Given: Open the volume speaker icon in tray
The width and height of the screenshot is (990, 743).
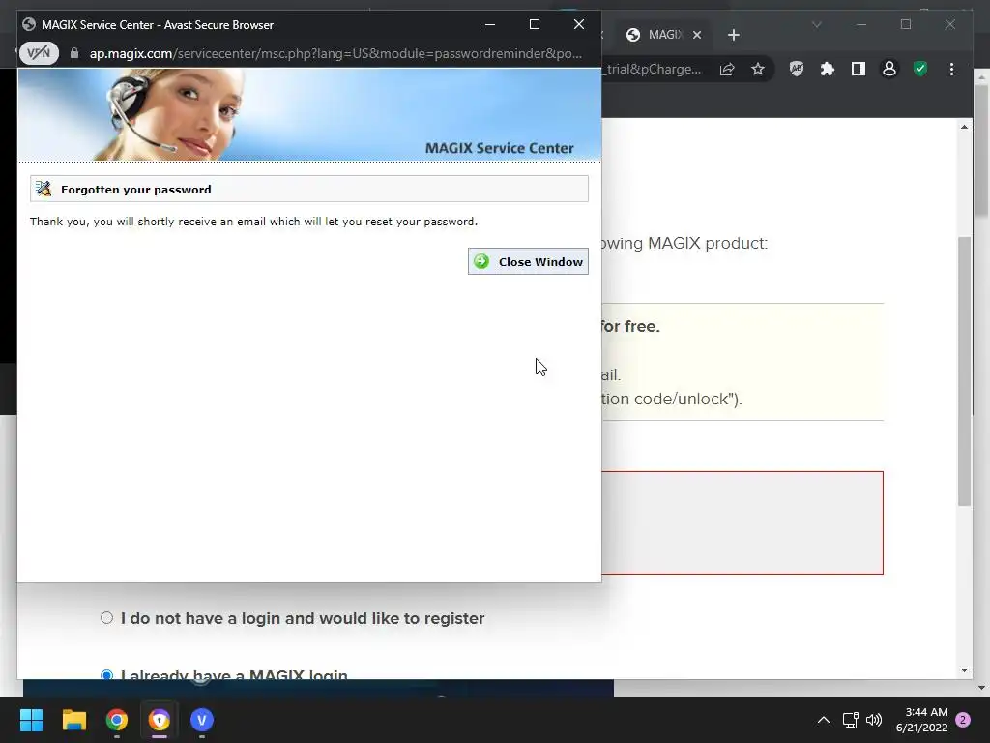Looking at the screenshot, I should point(874,720).
